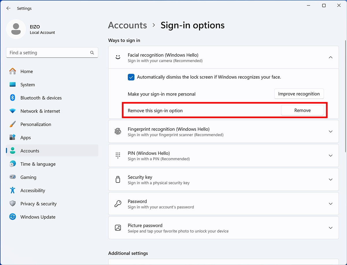Collapse the Facial recognition section chevron
Screen dimensions: 347x265
(x=331, y=58)
